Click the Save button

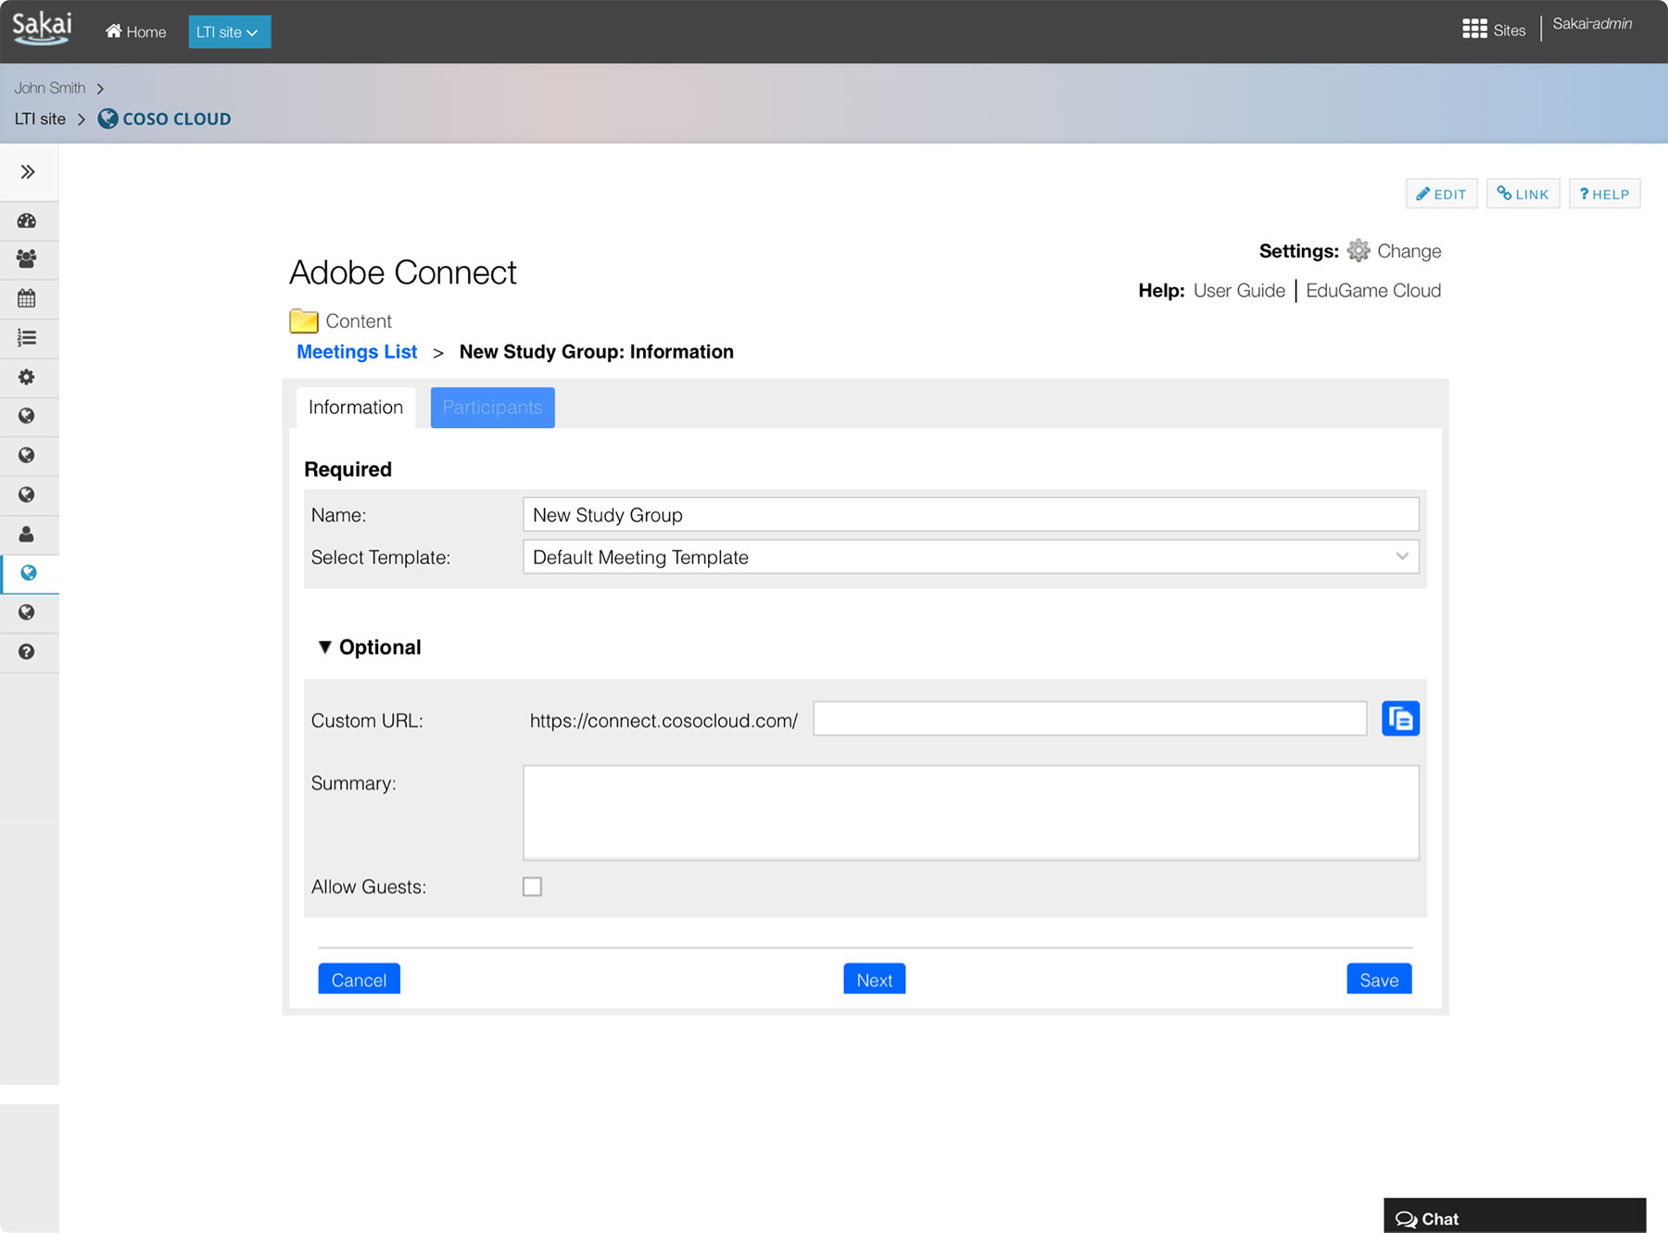pos(1379,979)
